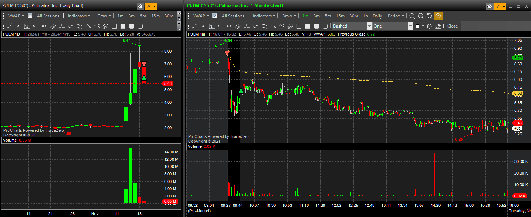Pick filled square shape in 1 Minute Chart
Viewport: 531px width, 217px height.
(308, 26)
